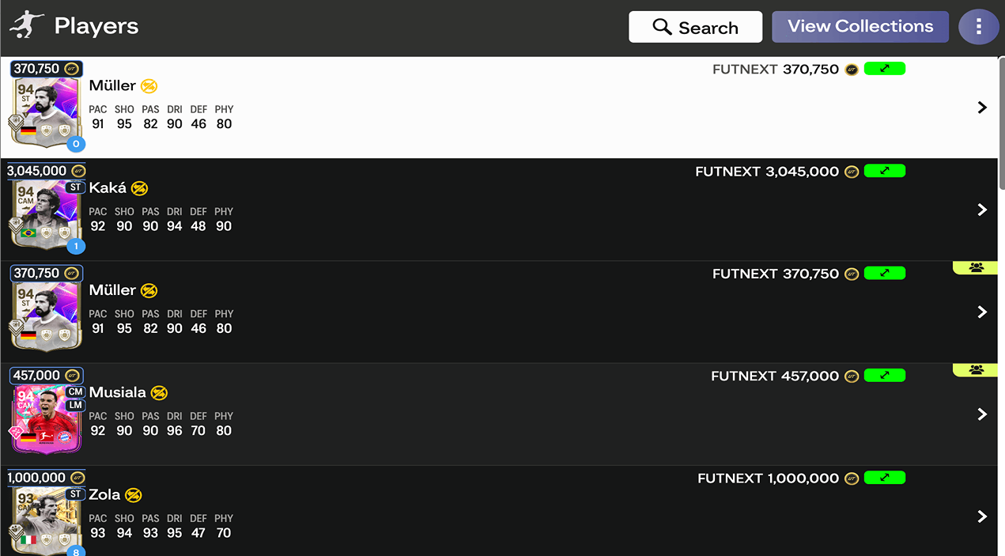Click the footballer silhouette Players icon
This screenshot has width=1005, height=556.
(x=26, y=25)
